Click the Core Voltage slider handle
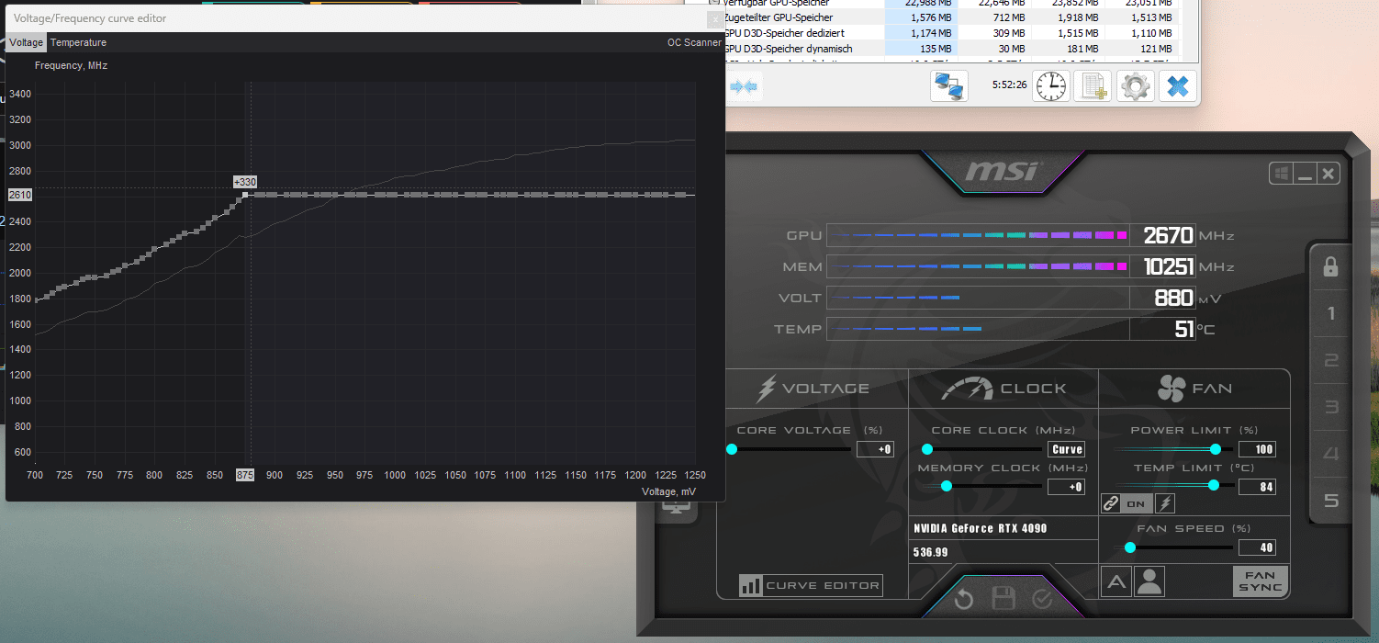1379x643 pixels. [732, 449]
